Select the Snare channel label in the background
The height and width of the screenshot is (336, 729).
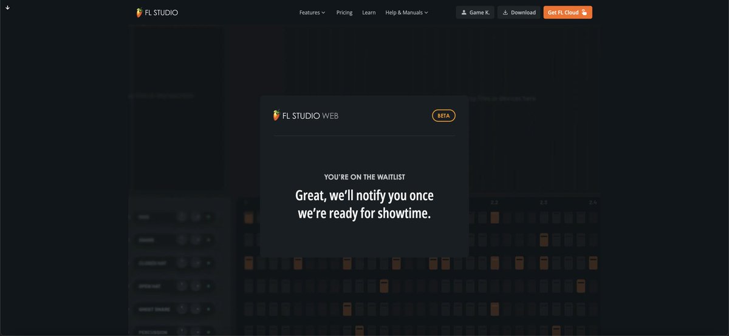(x=146, y=240)
